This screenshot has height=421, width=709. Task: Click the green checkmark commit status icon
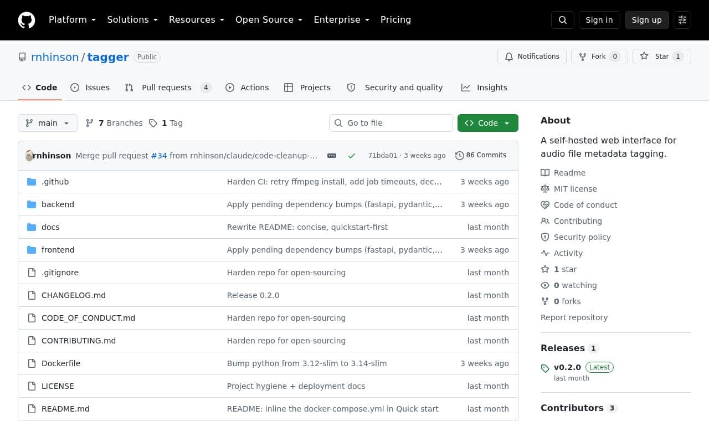click(352, 156)
